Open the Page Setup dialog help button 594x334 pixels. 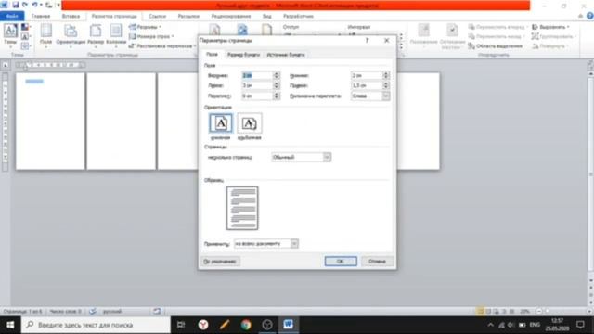pyautogui.click(x=367, y=40)
